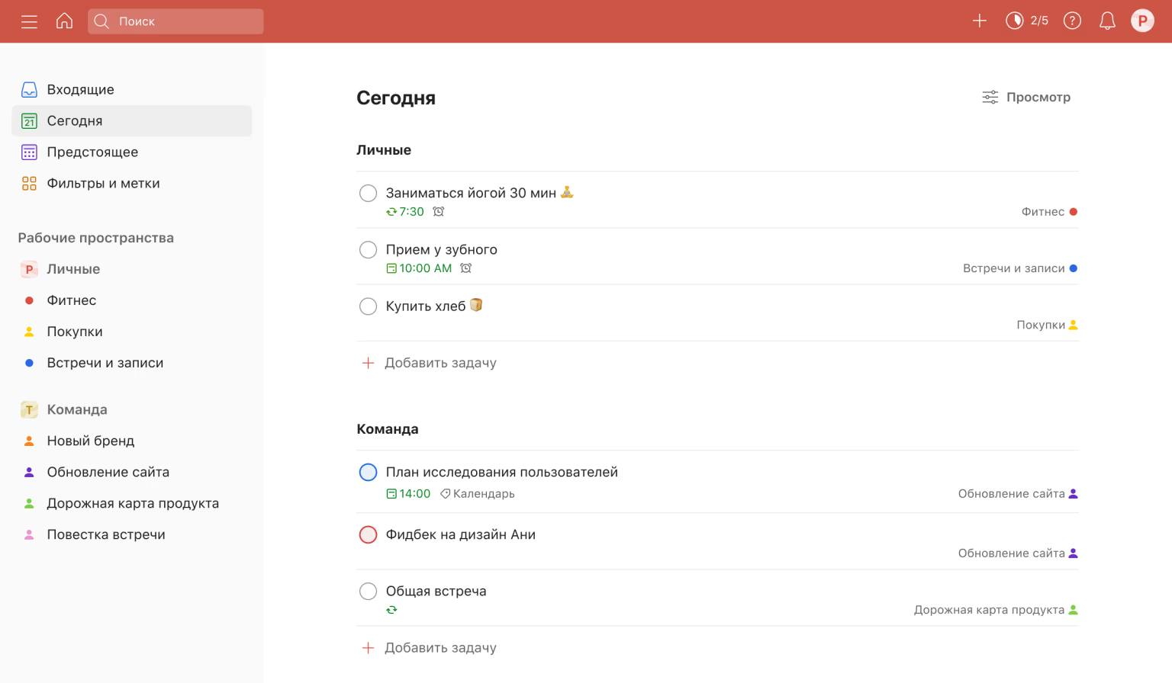Click Фитнес project label on yoga task

1050,212
